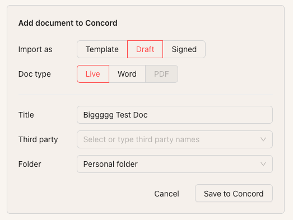Click the Import as label
The width and height of the screenshot is (293, 220).
pos(35,49)
